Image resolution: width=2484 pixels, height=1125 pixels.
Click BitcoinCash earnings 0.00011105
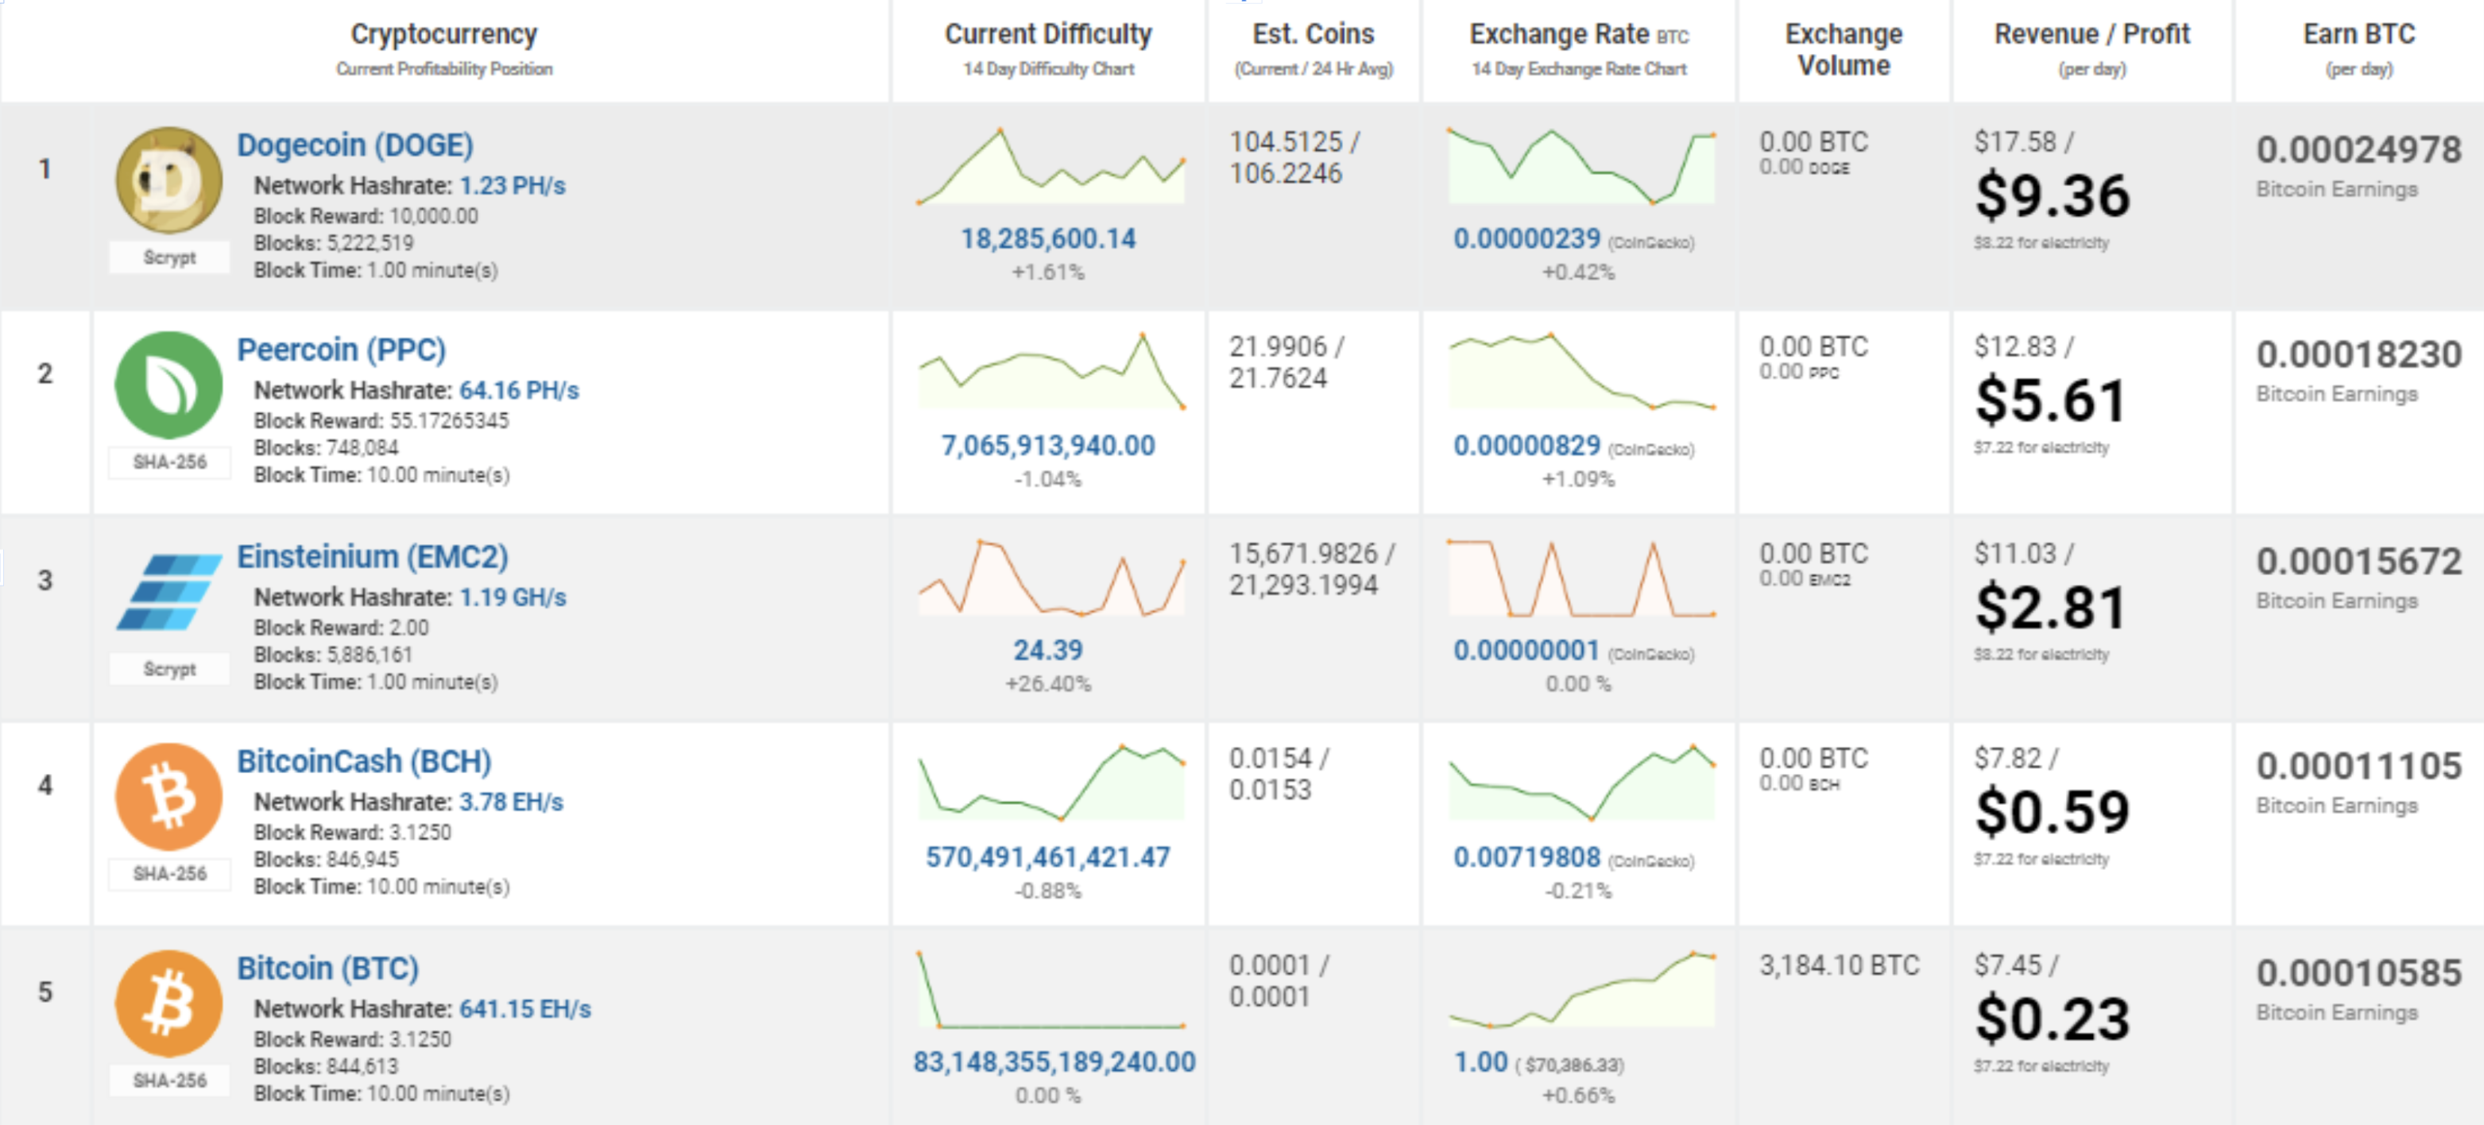tap(2358, 765)
